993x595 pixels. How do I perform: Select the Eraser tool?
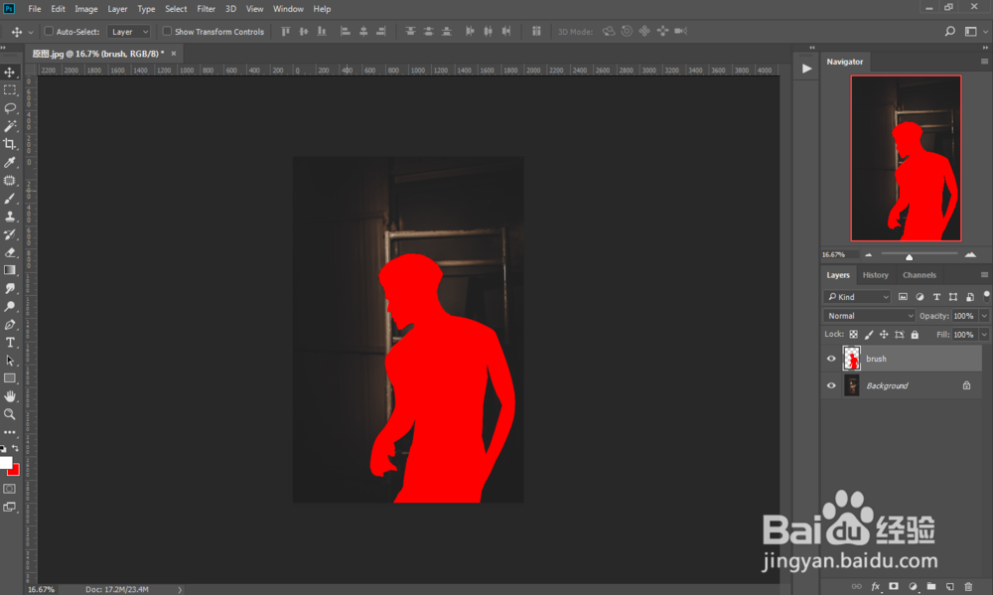click(10, 252)
